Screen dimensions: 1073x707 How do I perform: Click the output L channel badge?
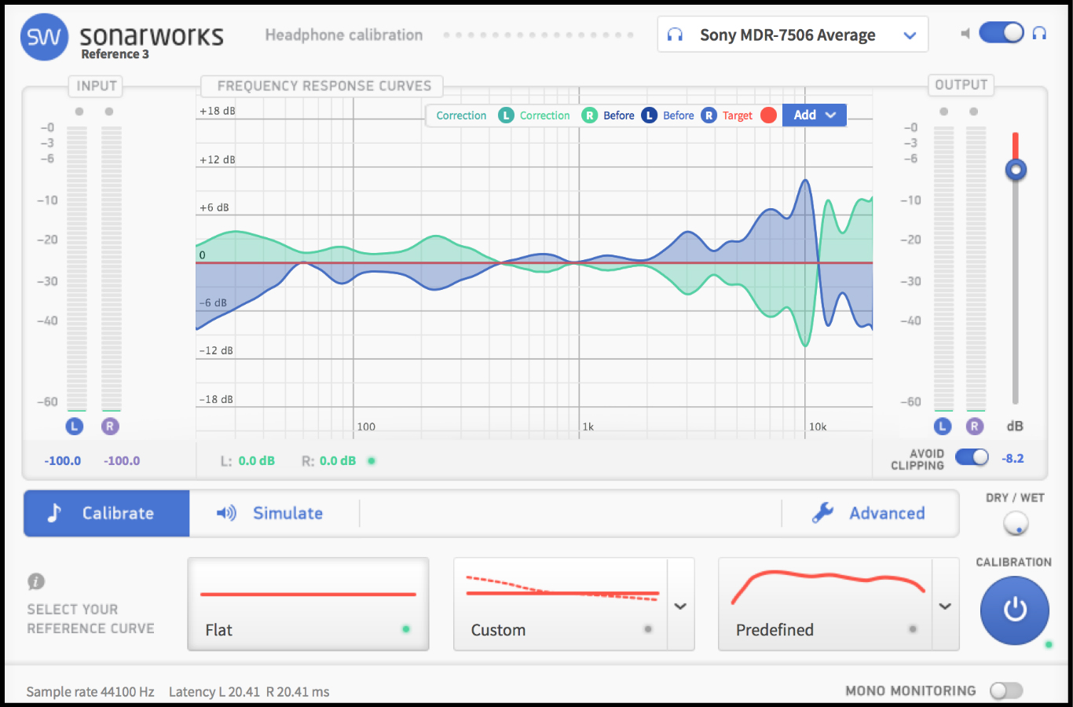943,426
